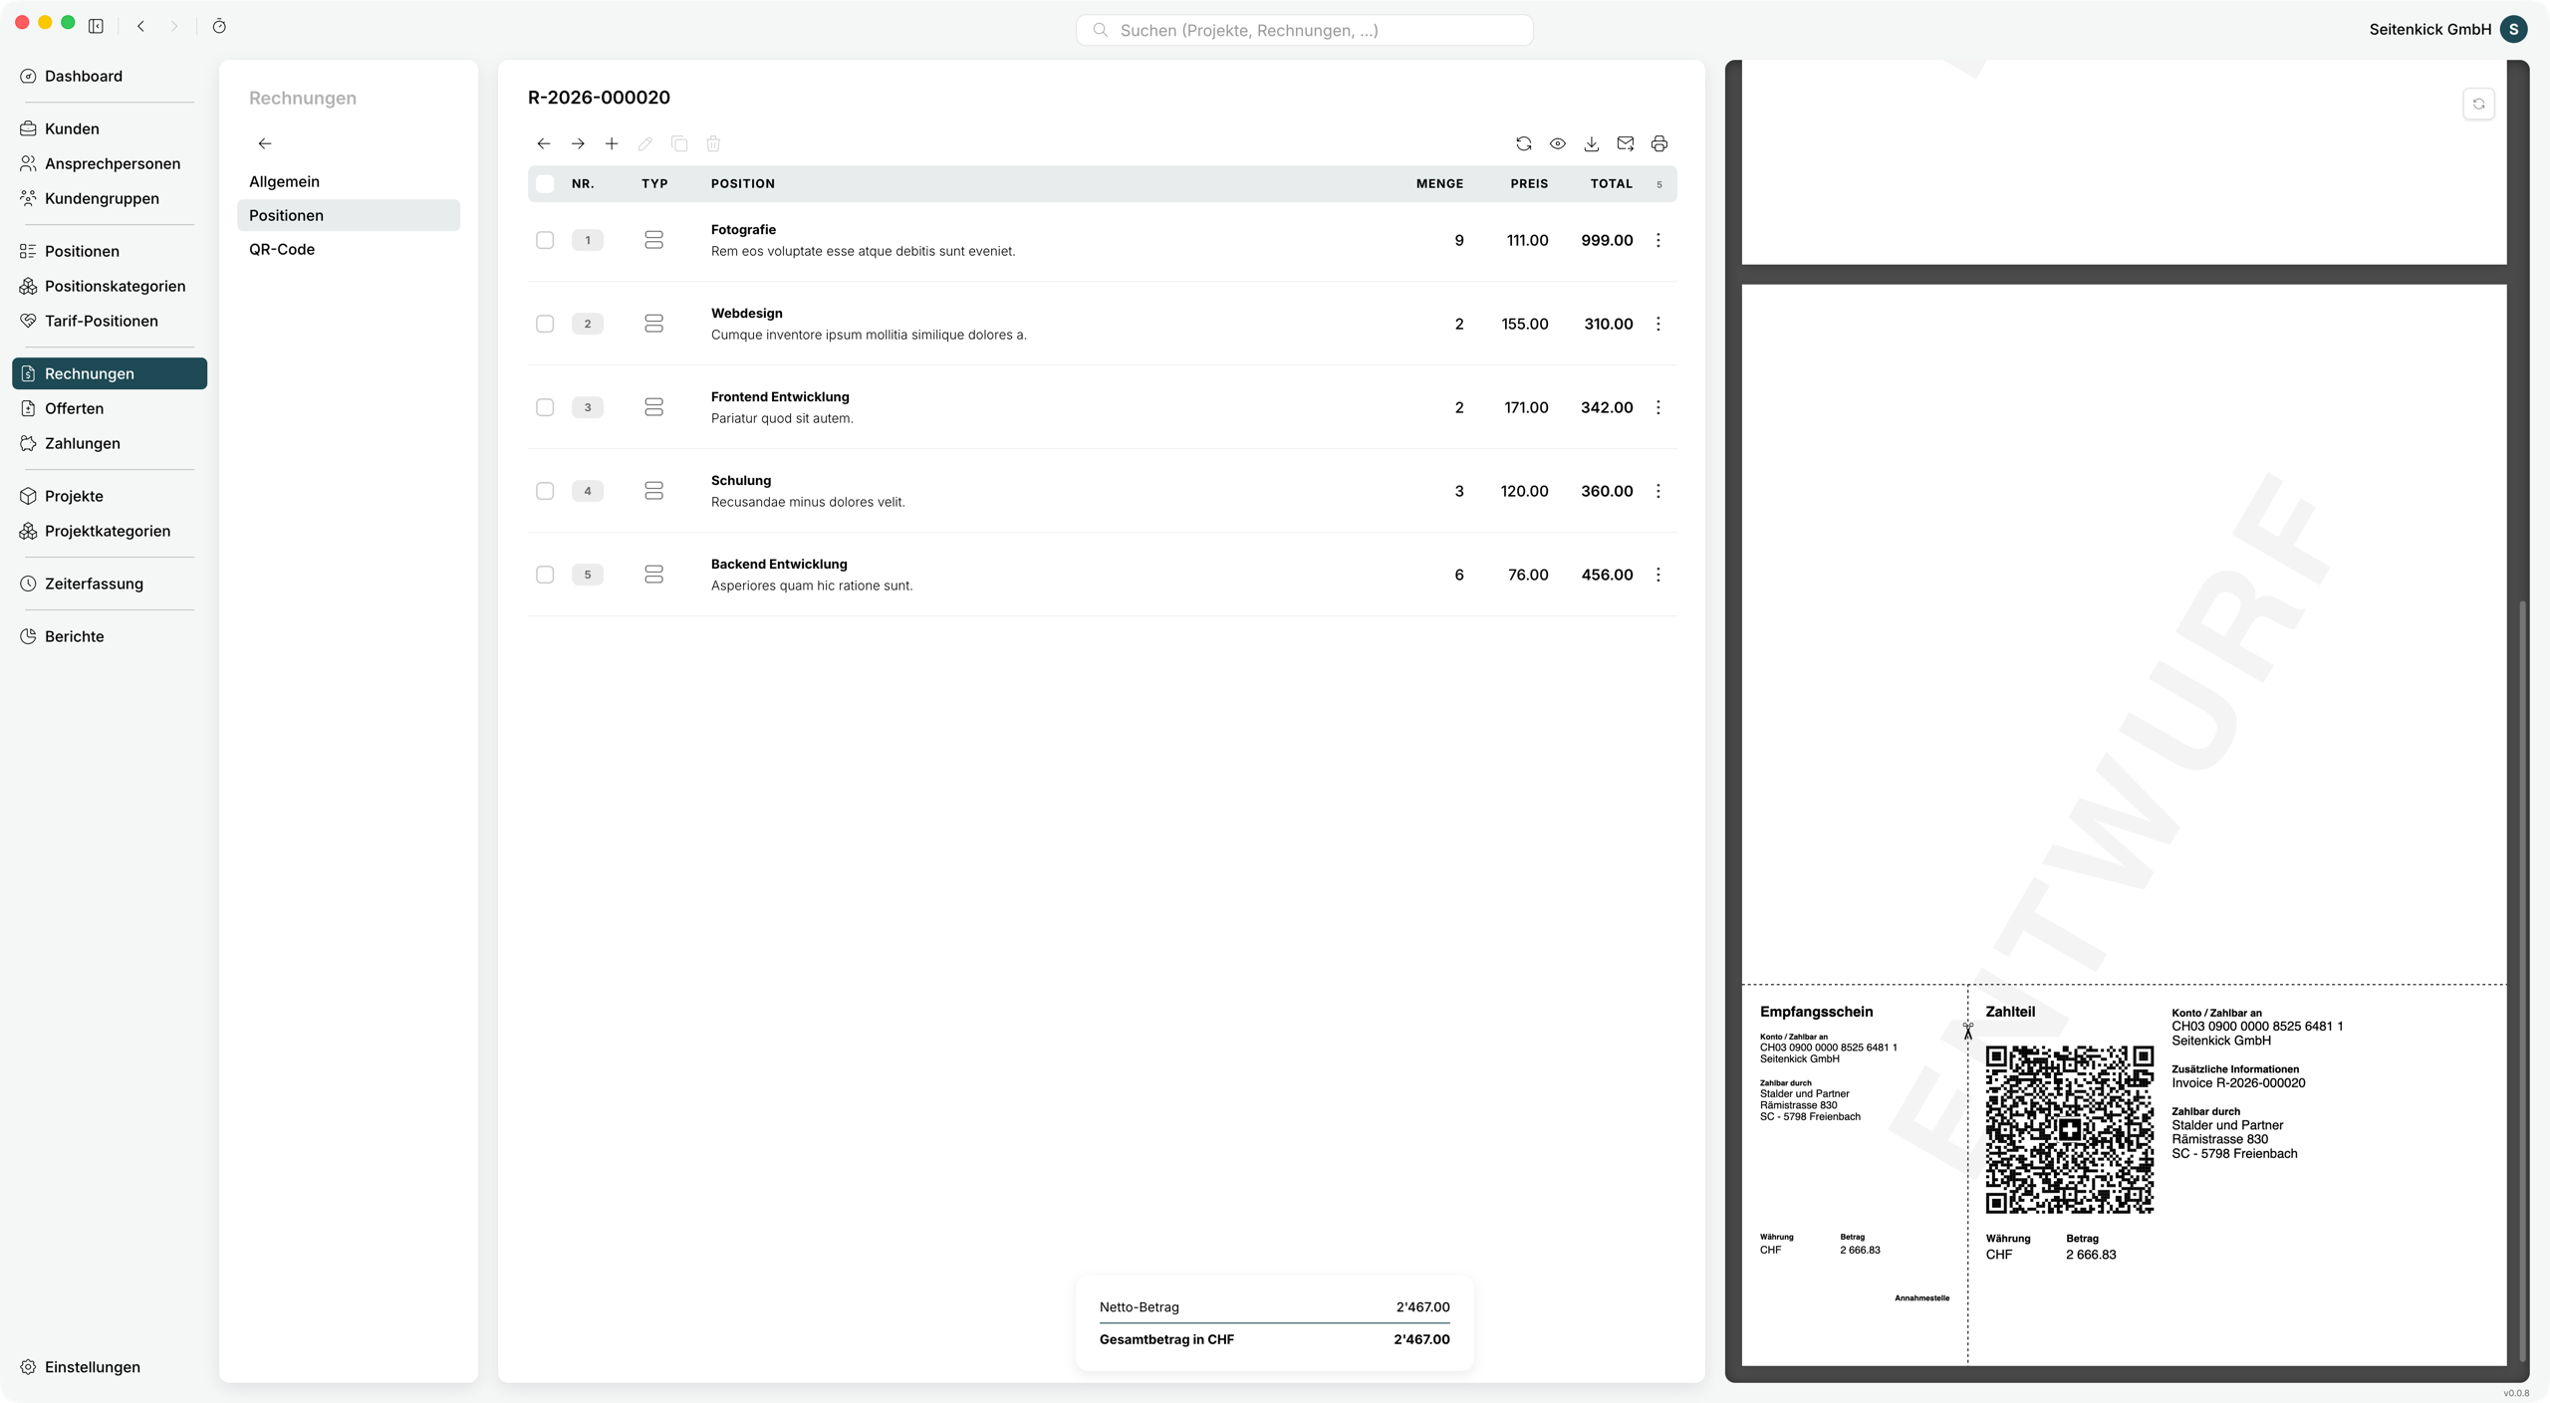The height and width of the screenshot is (1403, 2550).
Task: Click the PDF preview vertical scrollbar
Action: [x=2522, y=981]
